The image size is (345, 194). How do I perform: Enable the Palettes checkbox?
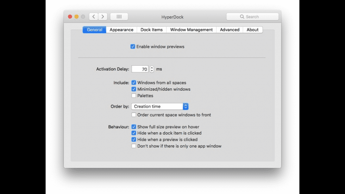pos(134,95)
